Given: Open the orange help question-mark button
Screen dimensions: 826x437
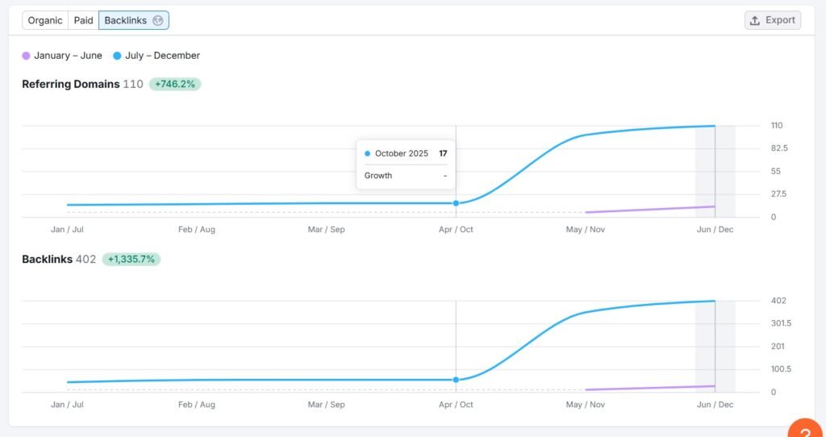Looking at the screenshot, I should (803, 429).
